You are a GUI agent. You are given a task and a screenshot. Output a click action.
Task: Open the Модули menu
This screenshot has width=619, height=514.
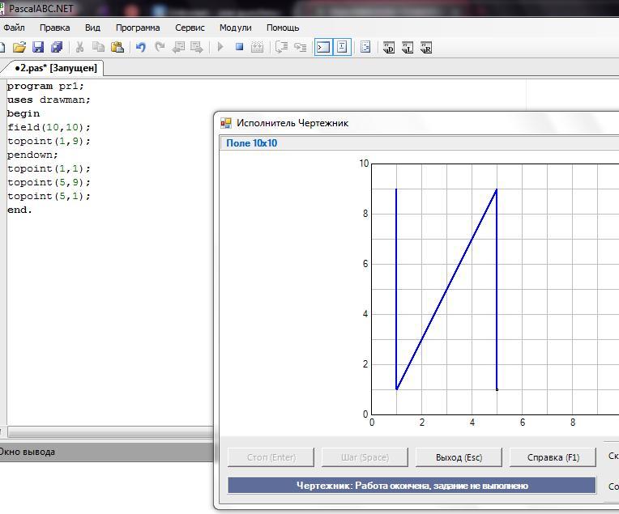point(235,28)
